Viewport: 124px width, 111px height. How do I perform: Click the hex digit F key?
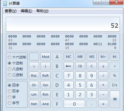tap(57, 104)
